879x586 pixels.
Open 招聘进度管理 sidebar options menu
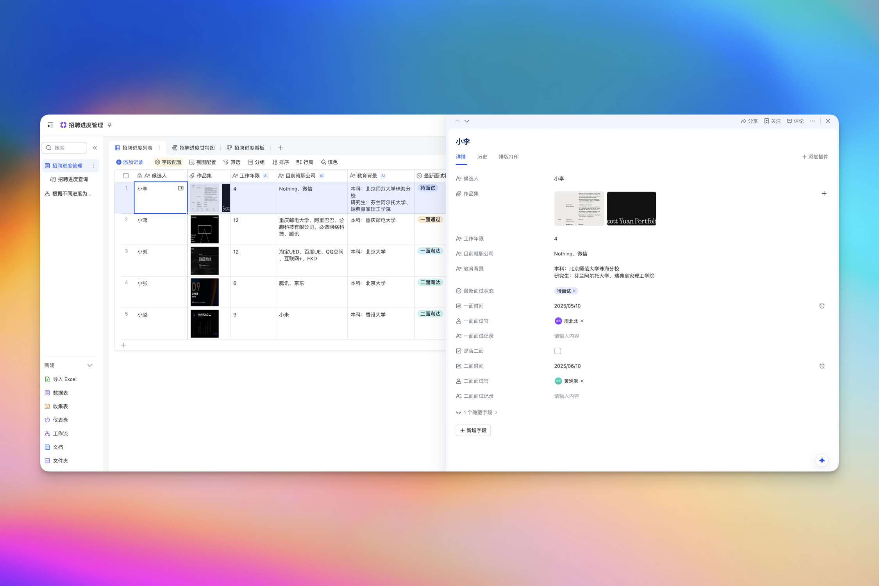pyautogui.click(x=93, y=166)
